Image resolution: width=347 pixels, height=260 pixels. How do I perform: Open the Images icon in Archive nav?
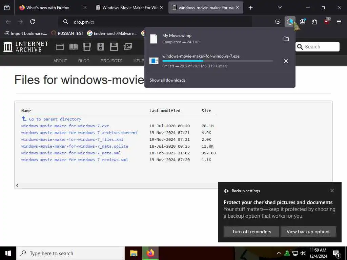click(x=128, y=47)
